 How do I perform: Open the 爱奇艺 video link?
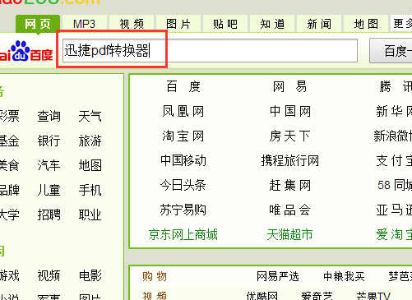317,296
